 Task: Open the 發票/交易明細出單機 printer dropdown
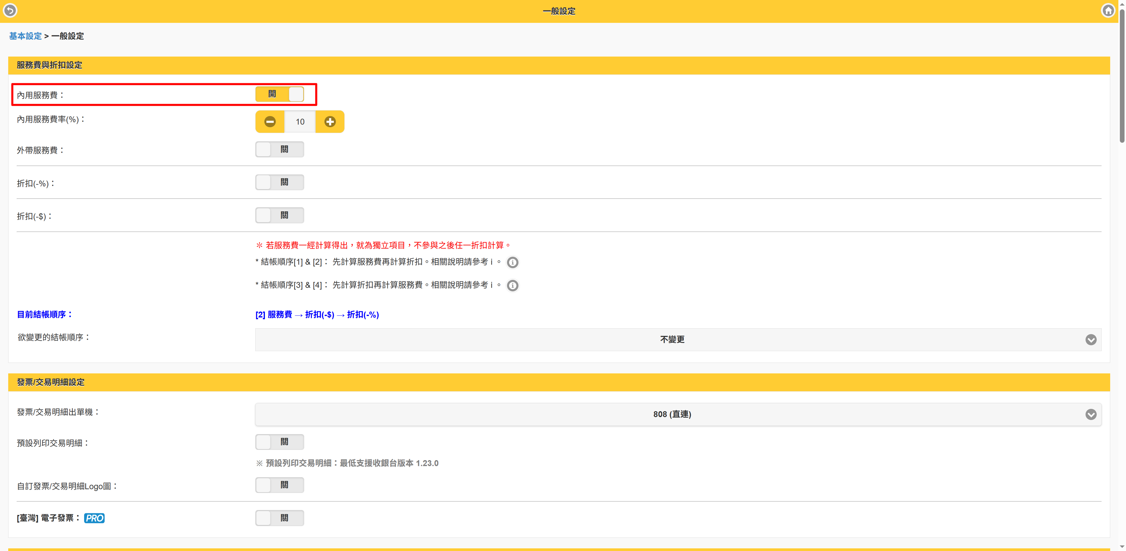[x=672, y=415]
